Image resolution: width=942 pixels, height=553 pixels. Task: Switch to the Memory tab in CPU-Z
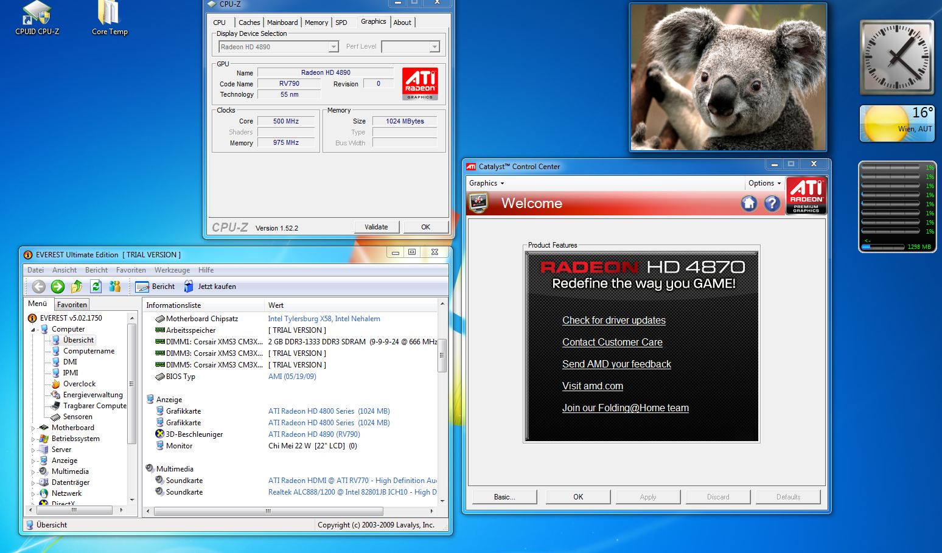[x=316, y=23]
